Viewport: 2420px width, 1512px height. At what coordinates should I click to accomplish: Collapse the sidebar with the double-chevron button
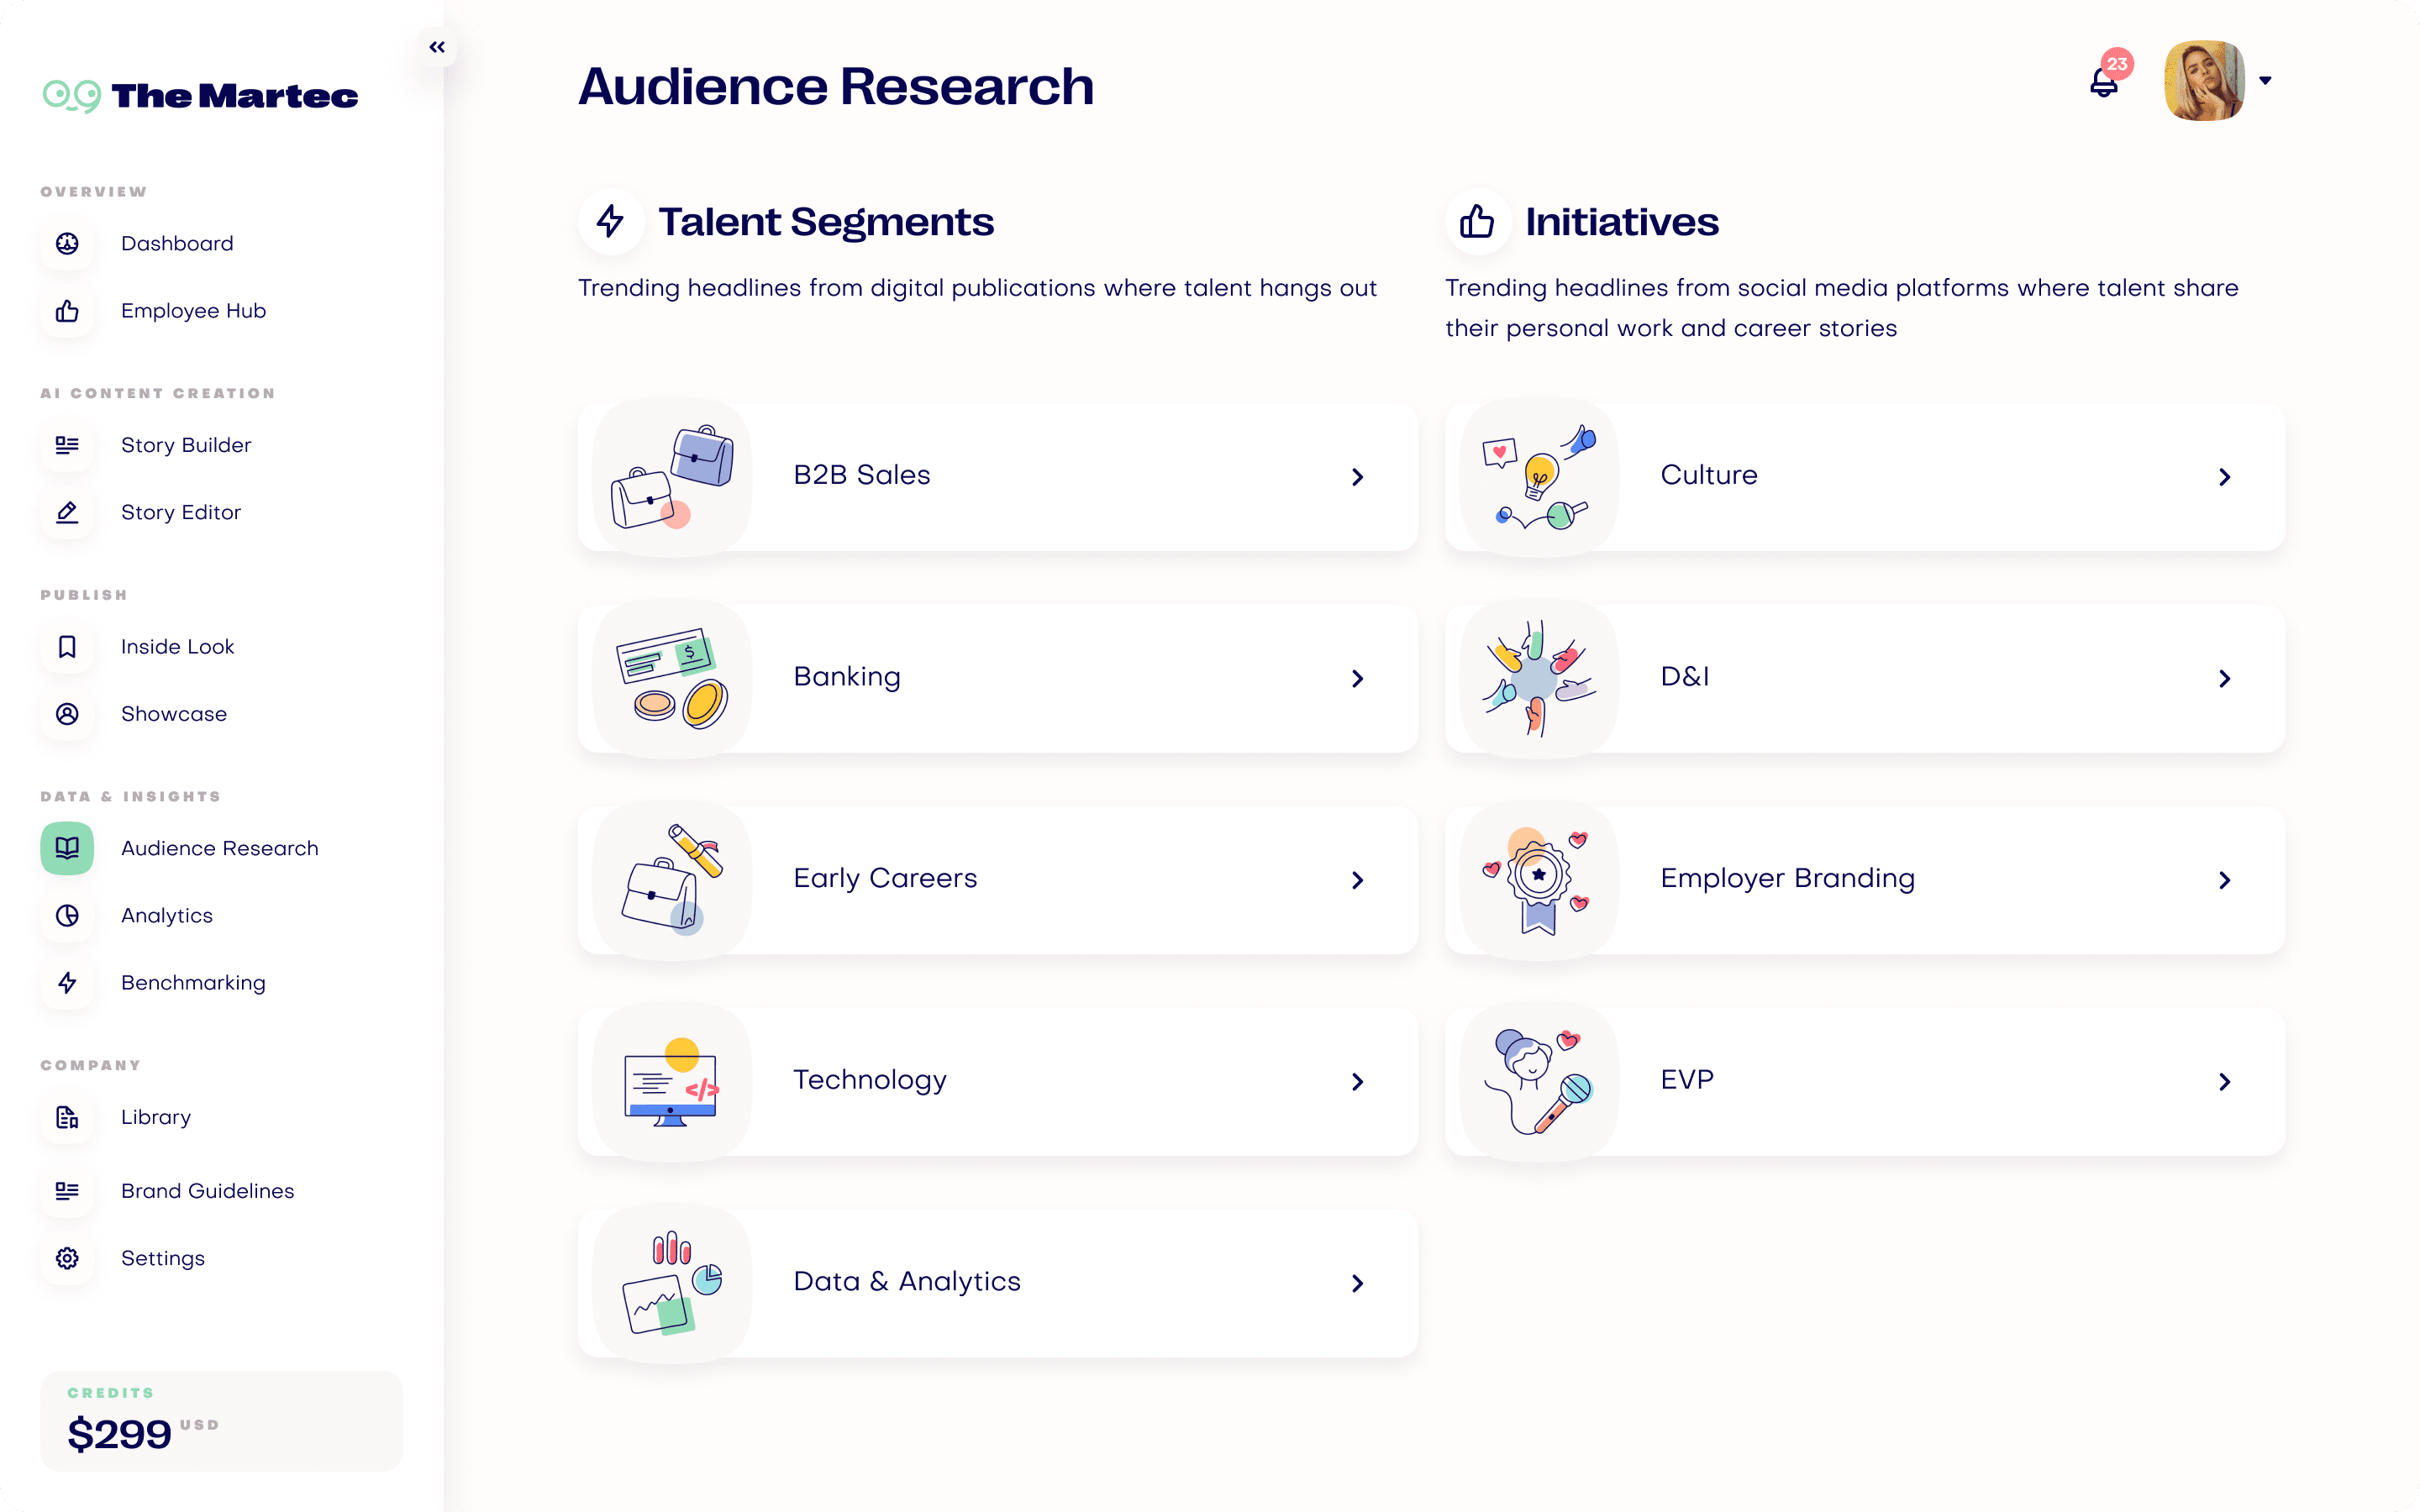point(436,46)
